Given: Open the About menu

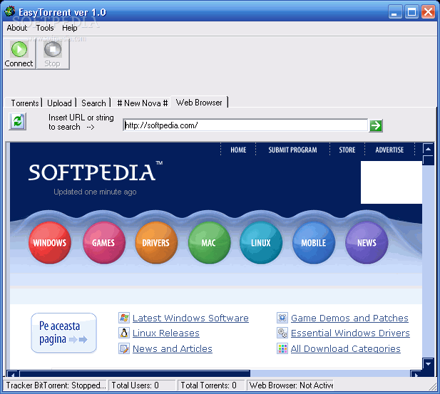Looking at the screenshot, I should click(17, 28).
